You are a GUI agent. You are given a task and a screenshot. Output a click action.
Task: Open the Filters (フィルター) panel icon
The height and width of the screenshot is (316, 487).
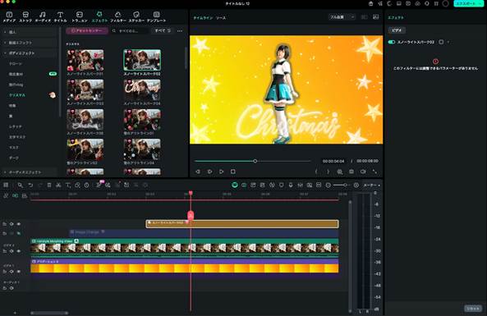point(118,16)
